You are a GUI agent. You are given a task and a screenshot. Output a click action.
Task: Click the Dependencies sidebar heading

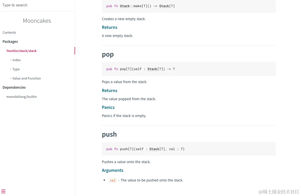point(14,87)
